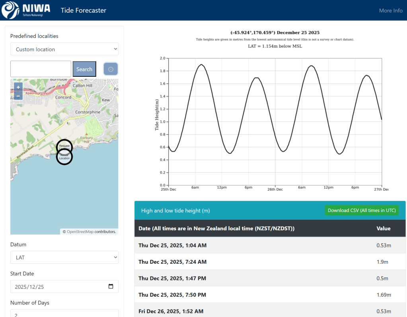Zoom out on the map
The image size is (407, 317).
click(18, 96)
